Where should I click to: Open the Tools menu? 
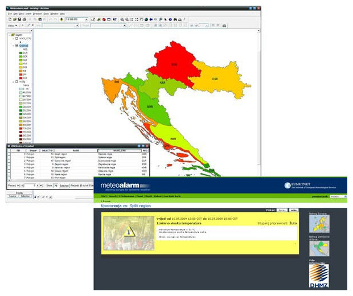(46, 14)
